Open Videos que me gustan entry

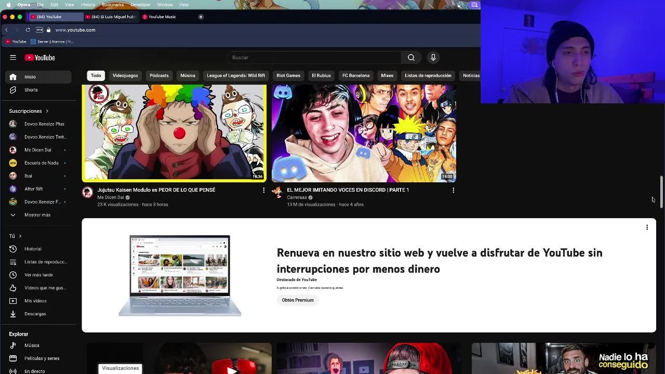coord(38,288)
